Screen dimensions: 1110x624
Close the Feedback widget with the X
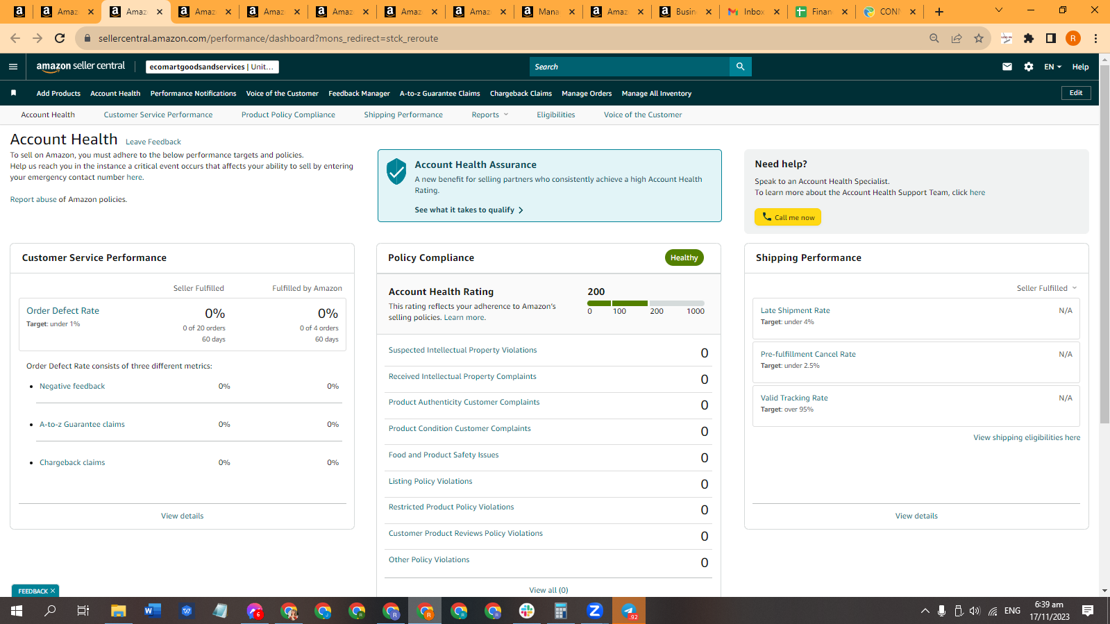click(53, 591)
